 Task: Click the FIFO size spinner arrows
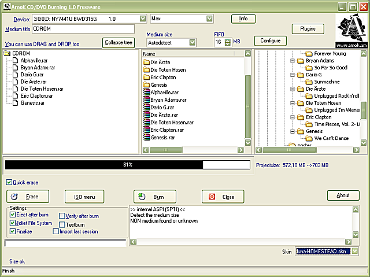(x=228, y=42)
